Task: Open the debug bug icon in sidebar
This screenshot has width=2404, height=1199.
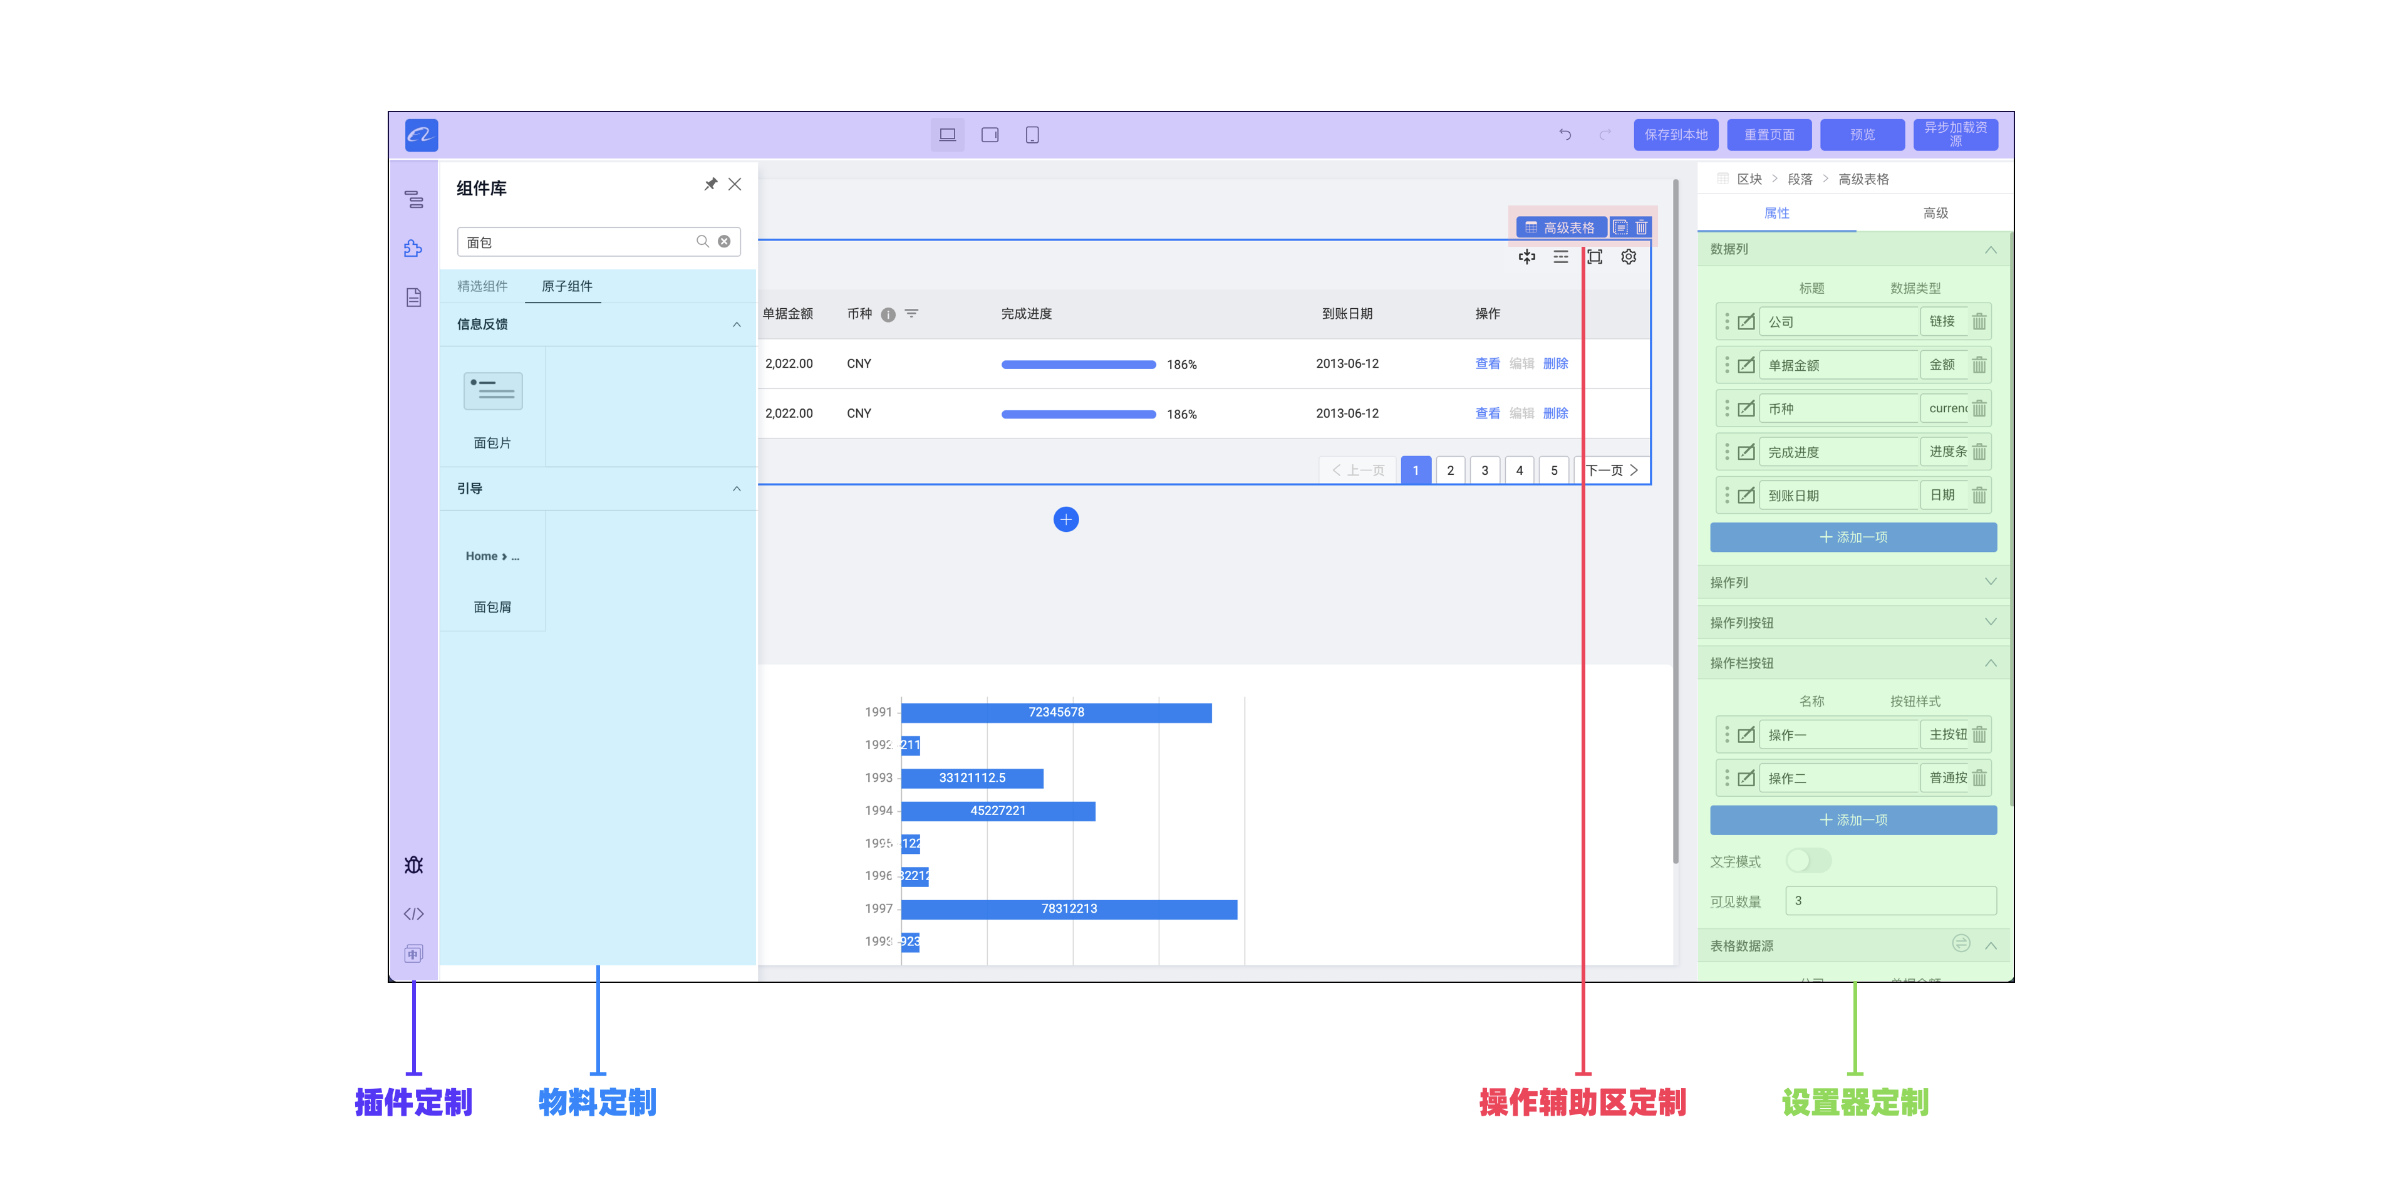Action: [x=413, y=865]
